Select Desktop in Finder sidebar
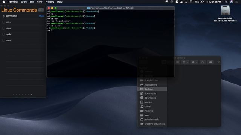 pos(152,89)
